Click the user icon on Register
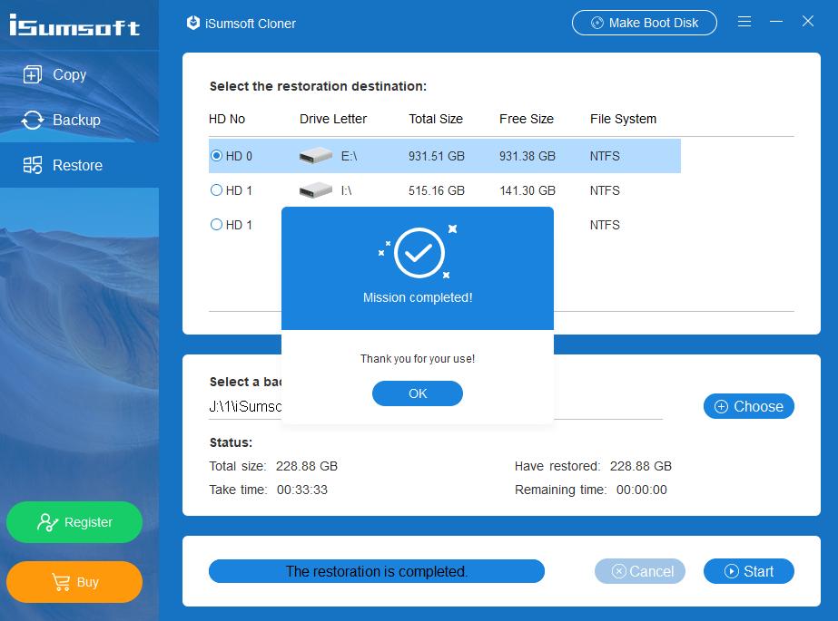838x621 pixels. pos(47,522)
